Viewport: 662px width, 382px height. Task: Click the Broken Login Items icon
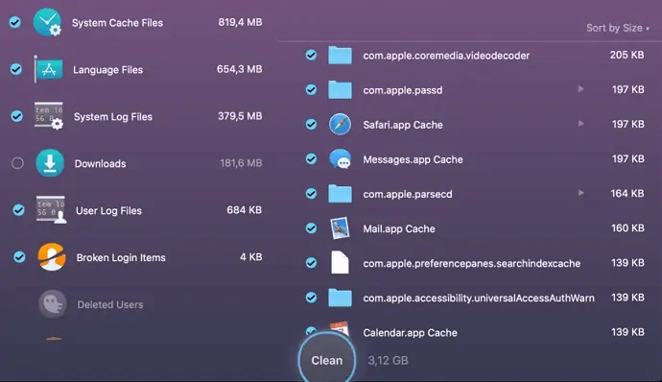pyautogui.click(x=52, y=256)
